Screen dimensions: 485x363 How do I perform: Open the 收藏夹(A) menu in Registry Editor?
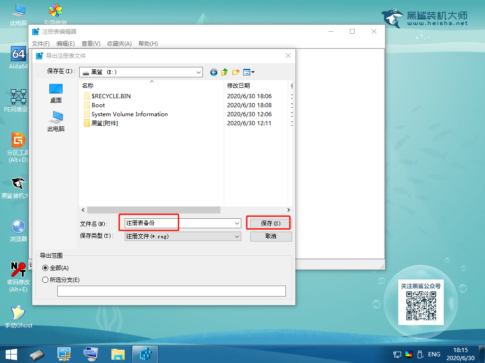pos(119,44)
